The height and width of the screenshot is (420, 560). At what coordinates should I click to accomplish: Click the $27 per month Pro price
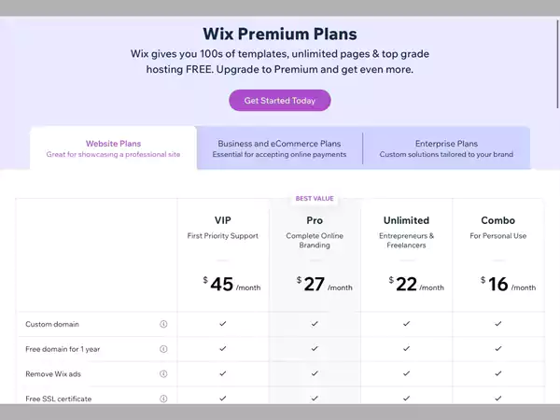(324, 285)
